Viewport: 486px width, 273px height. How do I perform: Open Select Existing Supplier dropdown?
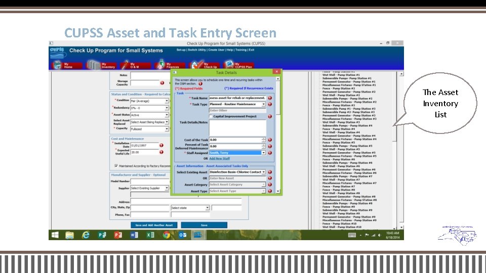point(167,188)
